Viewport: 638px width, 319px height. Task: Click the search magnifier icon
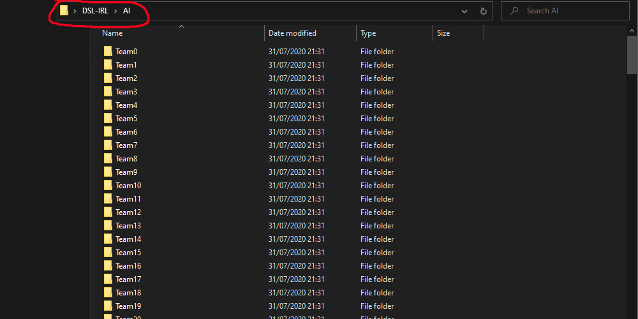[514, 11]
